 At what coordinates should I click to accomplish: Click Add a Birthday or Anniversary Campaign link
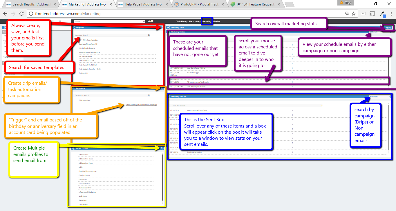point(141,105)
